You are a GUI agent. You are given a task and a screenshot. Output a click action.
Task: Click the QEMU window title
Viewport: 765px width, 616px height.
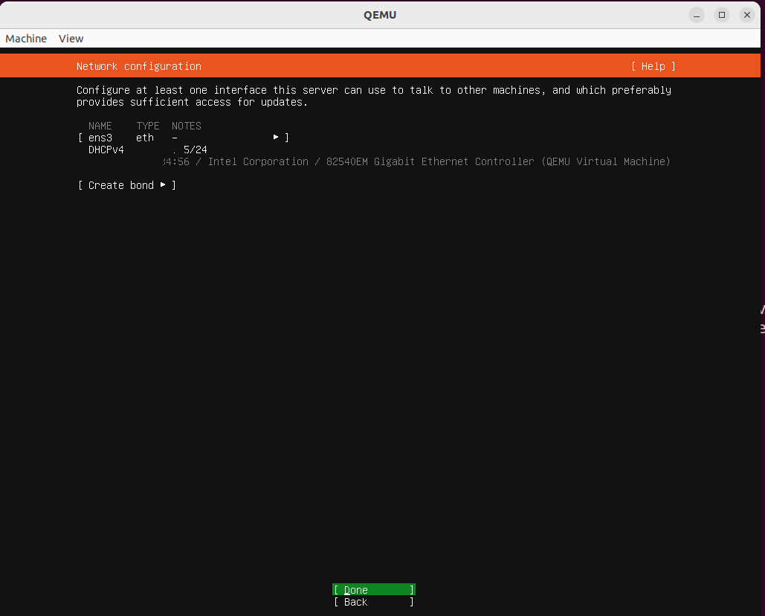380,14
